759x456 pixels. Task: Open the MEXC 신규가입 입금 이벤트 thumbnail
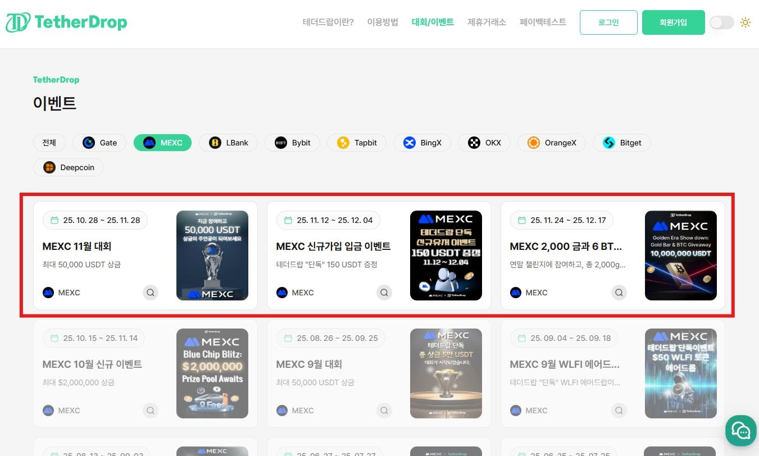[446, 255]
